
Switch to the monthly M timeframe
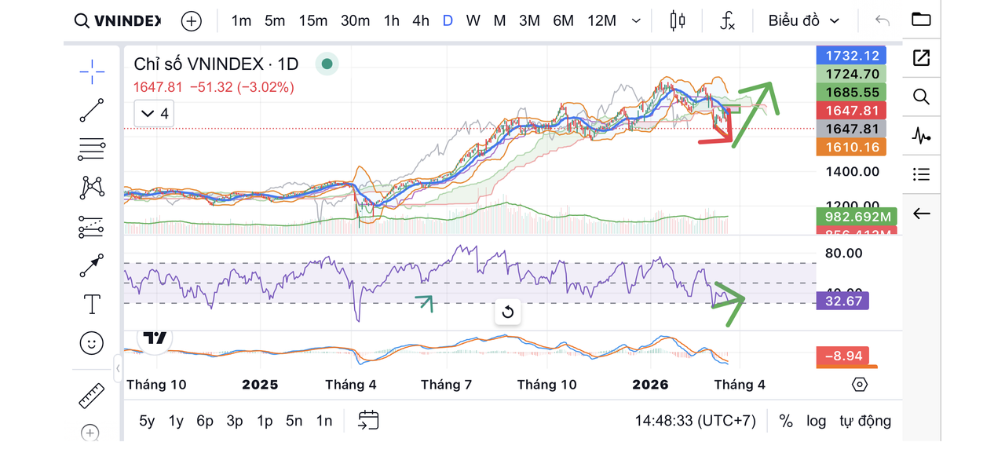(499, 20)
